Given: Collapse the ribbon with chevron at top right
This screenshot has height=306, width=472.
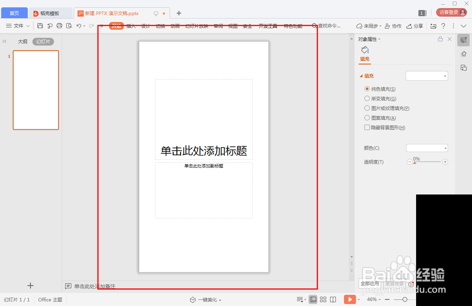Looking at the screenshot, I should (463, 26).
